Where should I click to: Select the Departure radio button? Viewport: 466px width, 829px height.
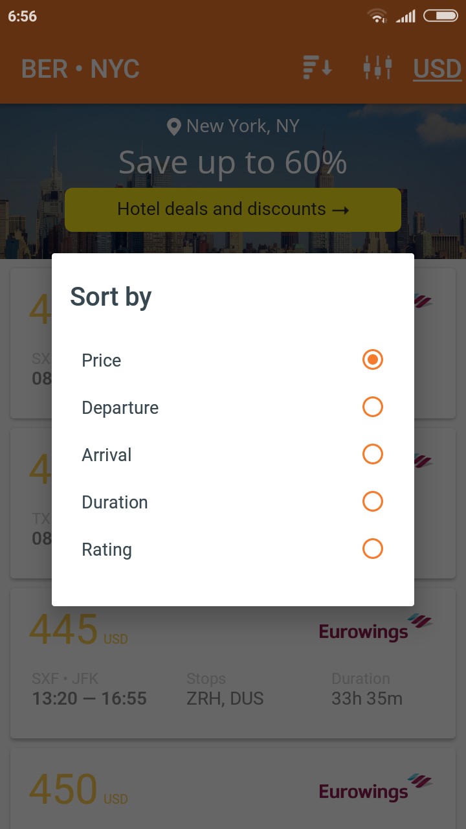click(373, 407)
